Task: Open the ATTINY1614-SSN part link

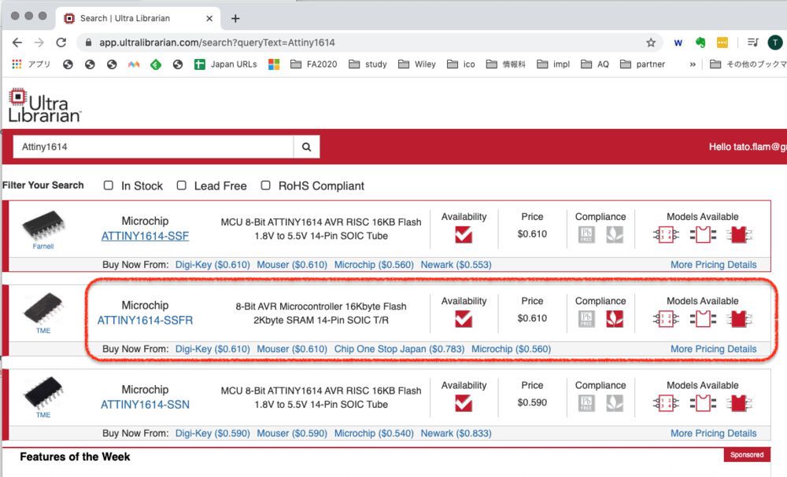Action: point(145,405)
